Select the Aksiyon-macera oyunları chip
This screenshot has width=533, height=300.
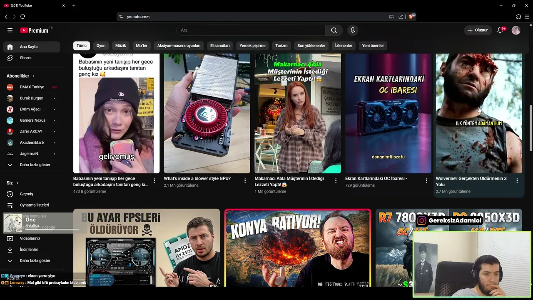click(179, 45)
